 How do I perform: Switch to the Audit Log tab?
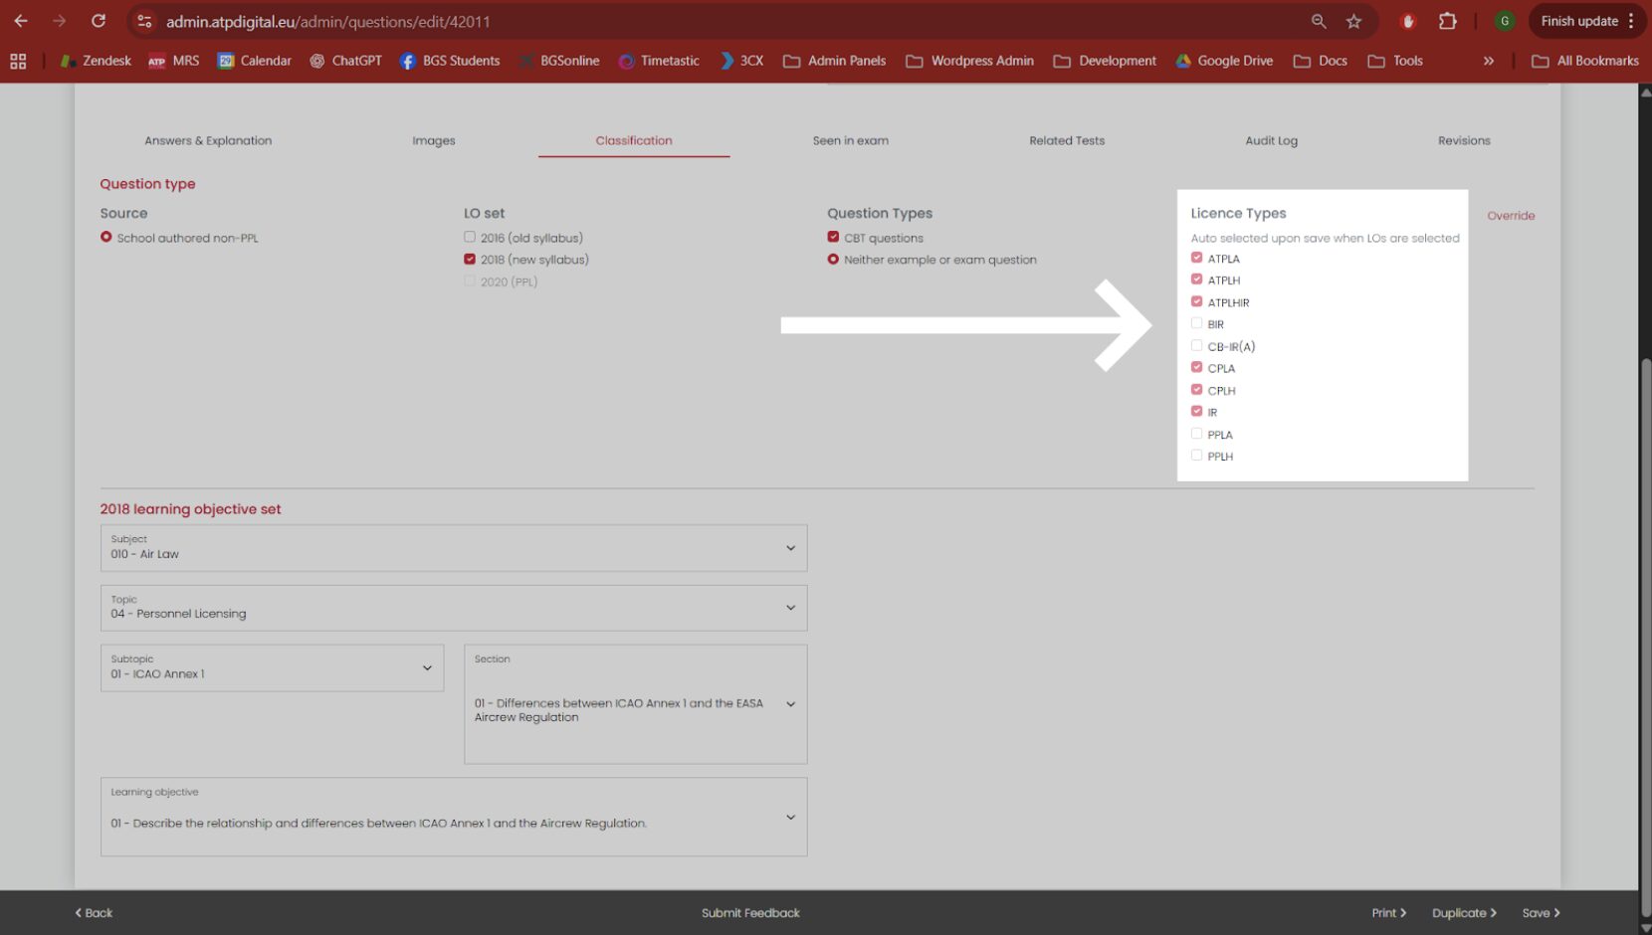1271,140
